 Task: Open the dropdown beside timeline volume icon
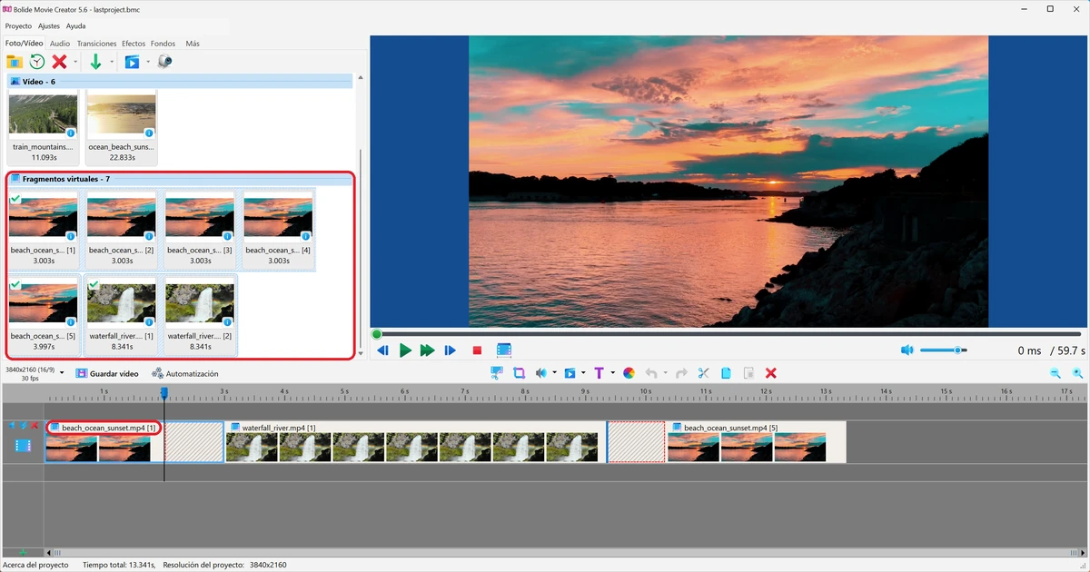(554, 373)
